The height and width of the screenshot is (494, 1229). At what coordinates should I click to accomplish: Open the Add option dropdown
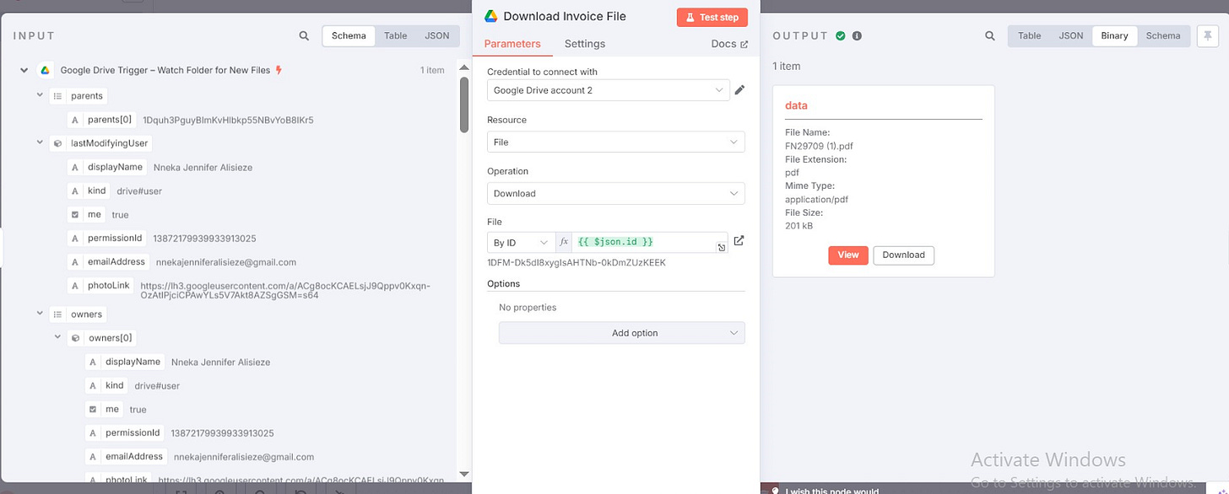pos(622,333)
